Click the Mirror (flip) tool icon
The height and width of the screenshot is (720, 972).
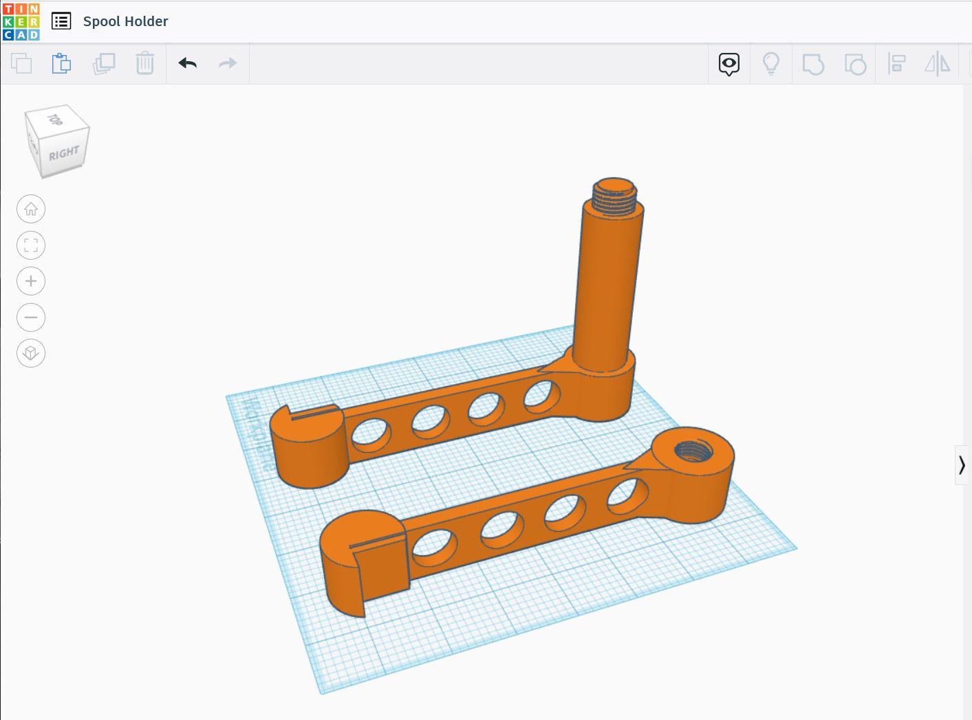point(937,65)
